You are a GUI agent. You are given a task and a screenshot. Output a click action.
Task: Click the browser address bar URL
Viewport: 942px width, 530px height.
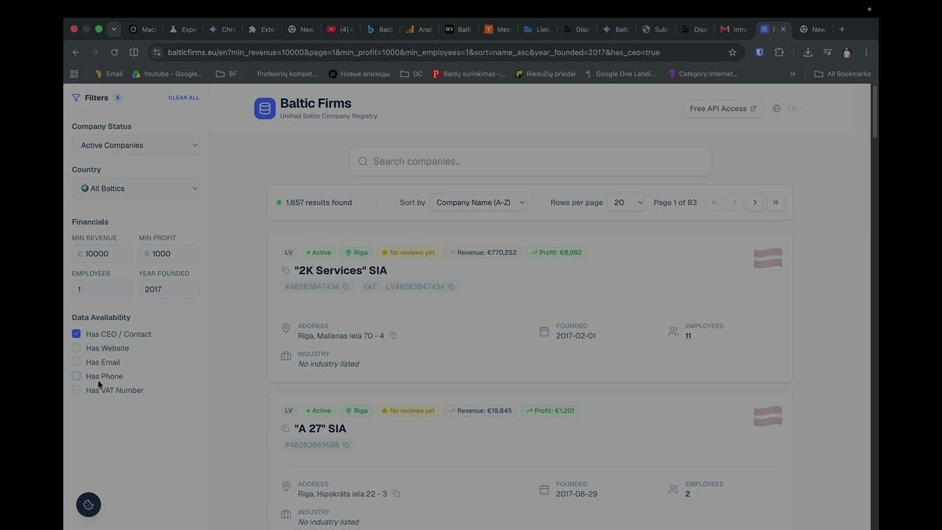tap(414, 52)
